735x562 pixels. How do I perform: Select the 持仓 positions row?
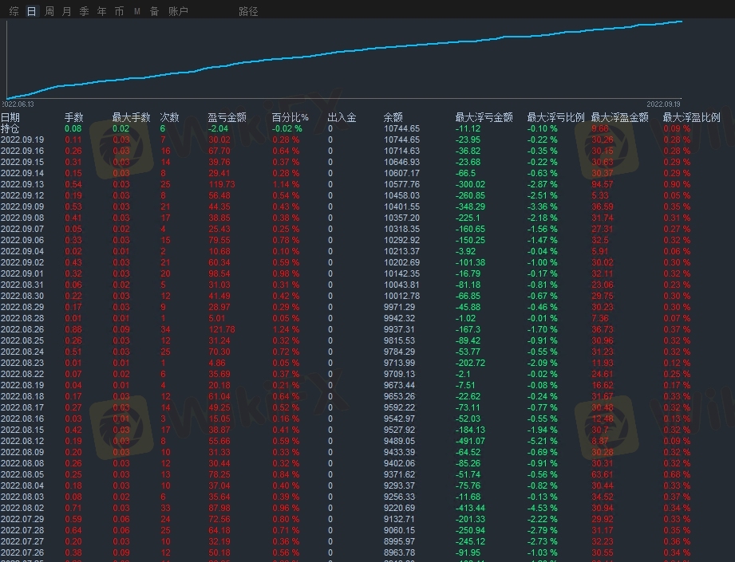(x=10, y=128)
